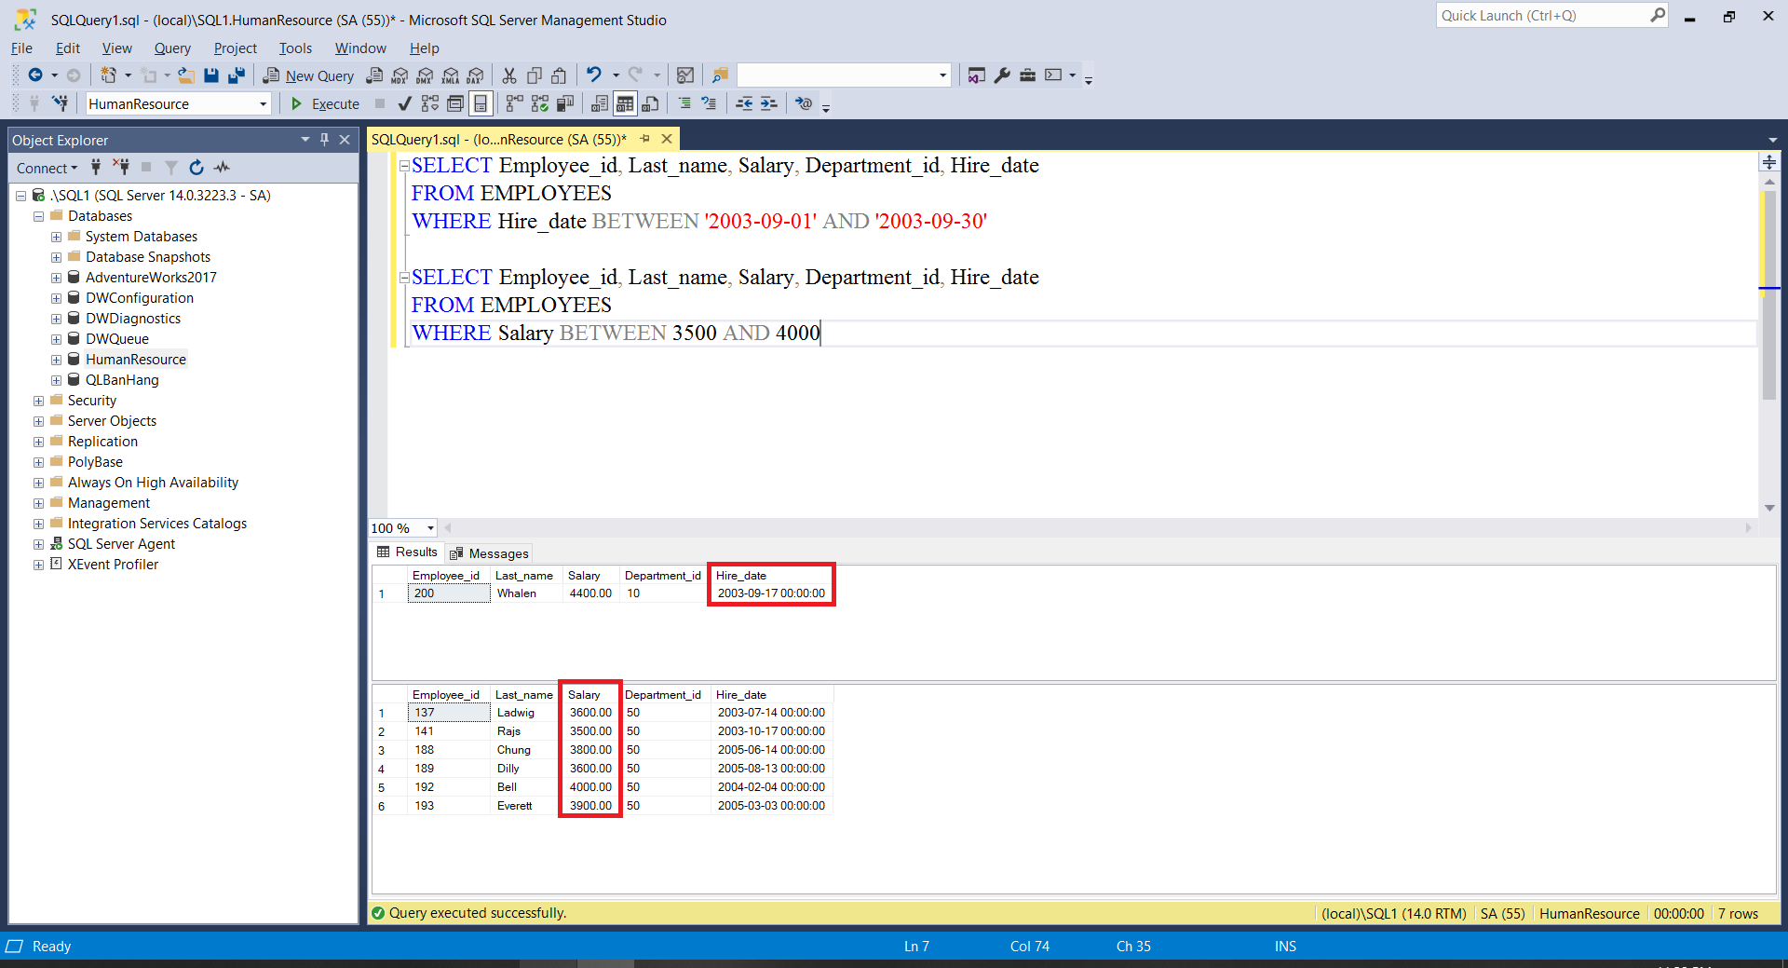Refresh the Object Explorer tree
The height and width of the screenshot is (968, 1788).
(x=196, y=168)
